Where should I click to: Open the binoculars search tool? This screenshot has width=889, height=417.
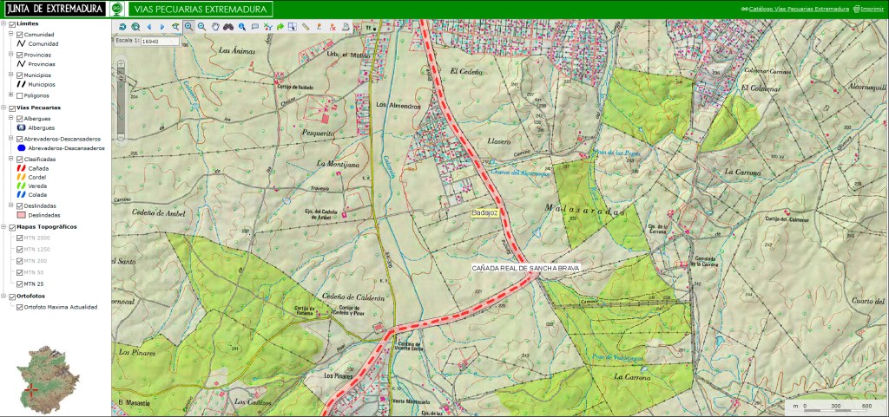tap(228, 27)
